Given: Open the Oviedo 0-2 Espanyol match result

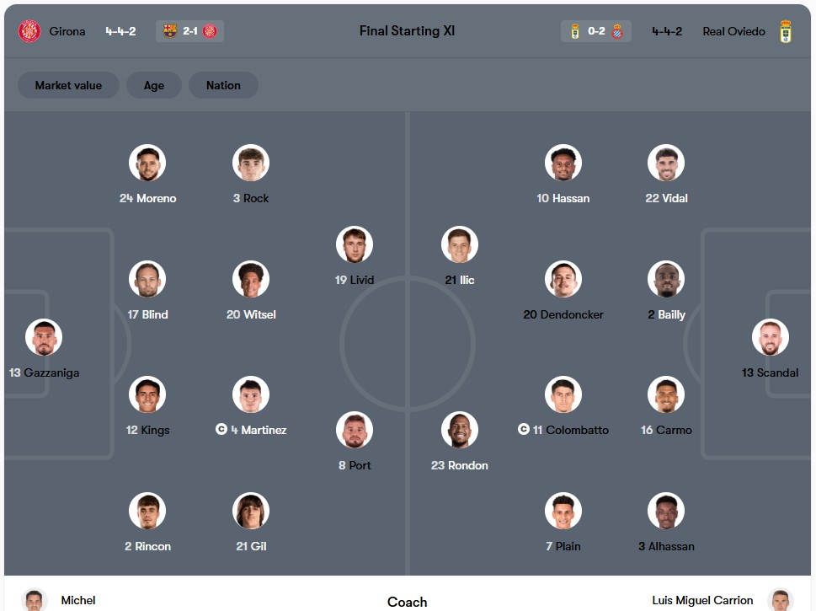Looking at the screenshot, I should click(596, 31).
